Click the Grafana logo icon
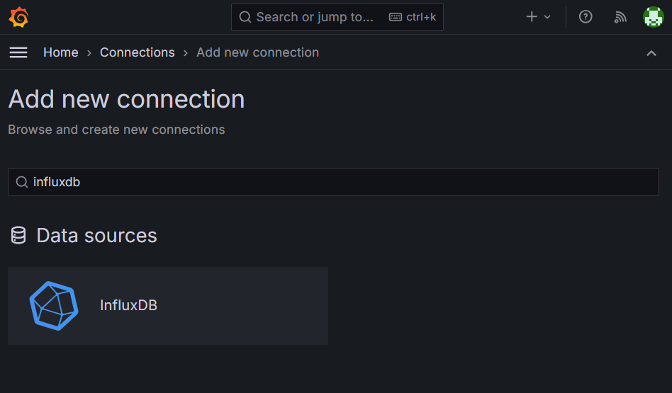This screenshot has width=672, height=393. [19, 17]
